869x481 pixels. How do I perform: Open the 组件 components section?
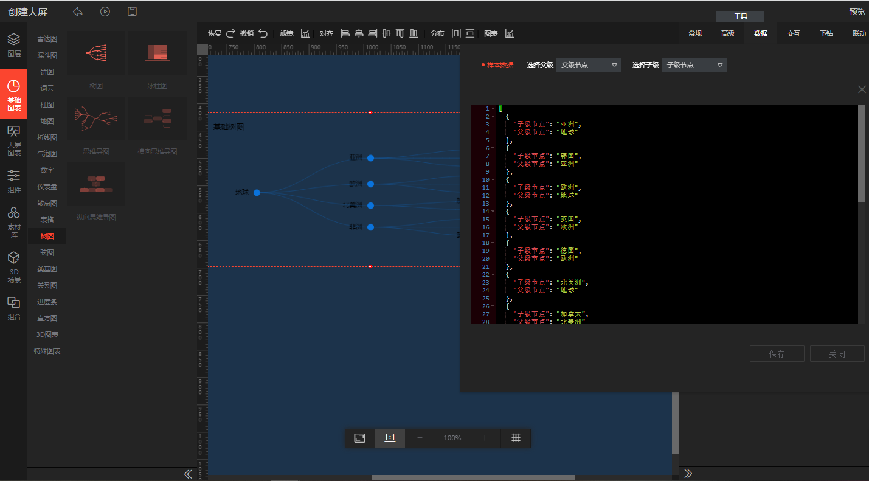13,181
